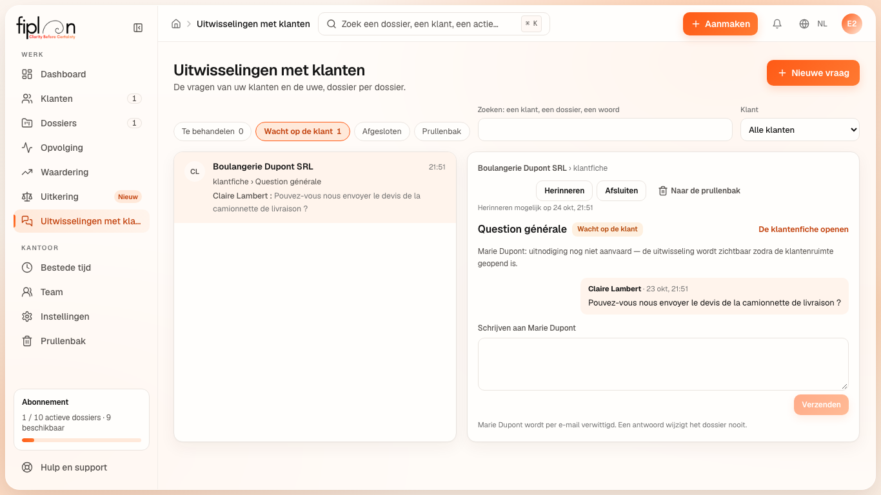Focus the Schrijven aan Marie Dupont textarea

tap(663, 364)
